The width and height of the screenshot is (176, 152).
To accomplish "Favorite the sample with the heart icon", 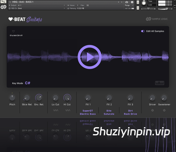I will pyautogui.click(x=13, y=31).
